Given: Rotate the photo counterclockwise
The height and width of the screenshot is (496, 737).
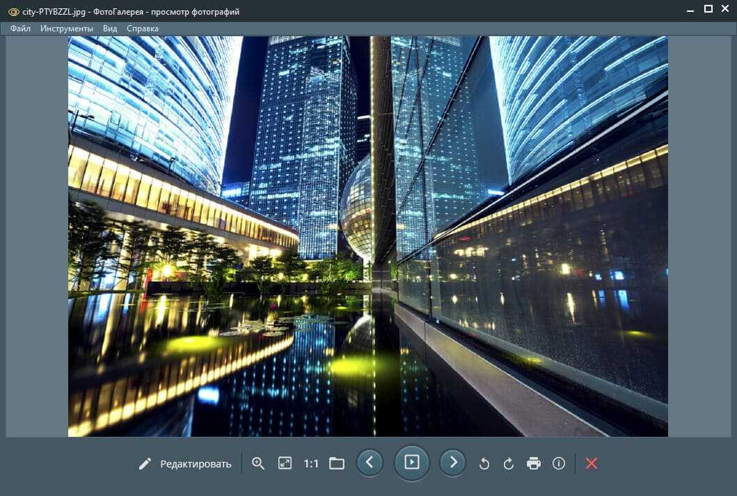Looking at the screenshot, I should tap(484, 463).
